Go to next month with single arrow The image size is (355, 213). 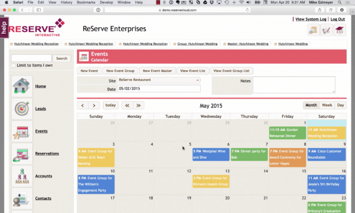pos(93,106)
